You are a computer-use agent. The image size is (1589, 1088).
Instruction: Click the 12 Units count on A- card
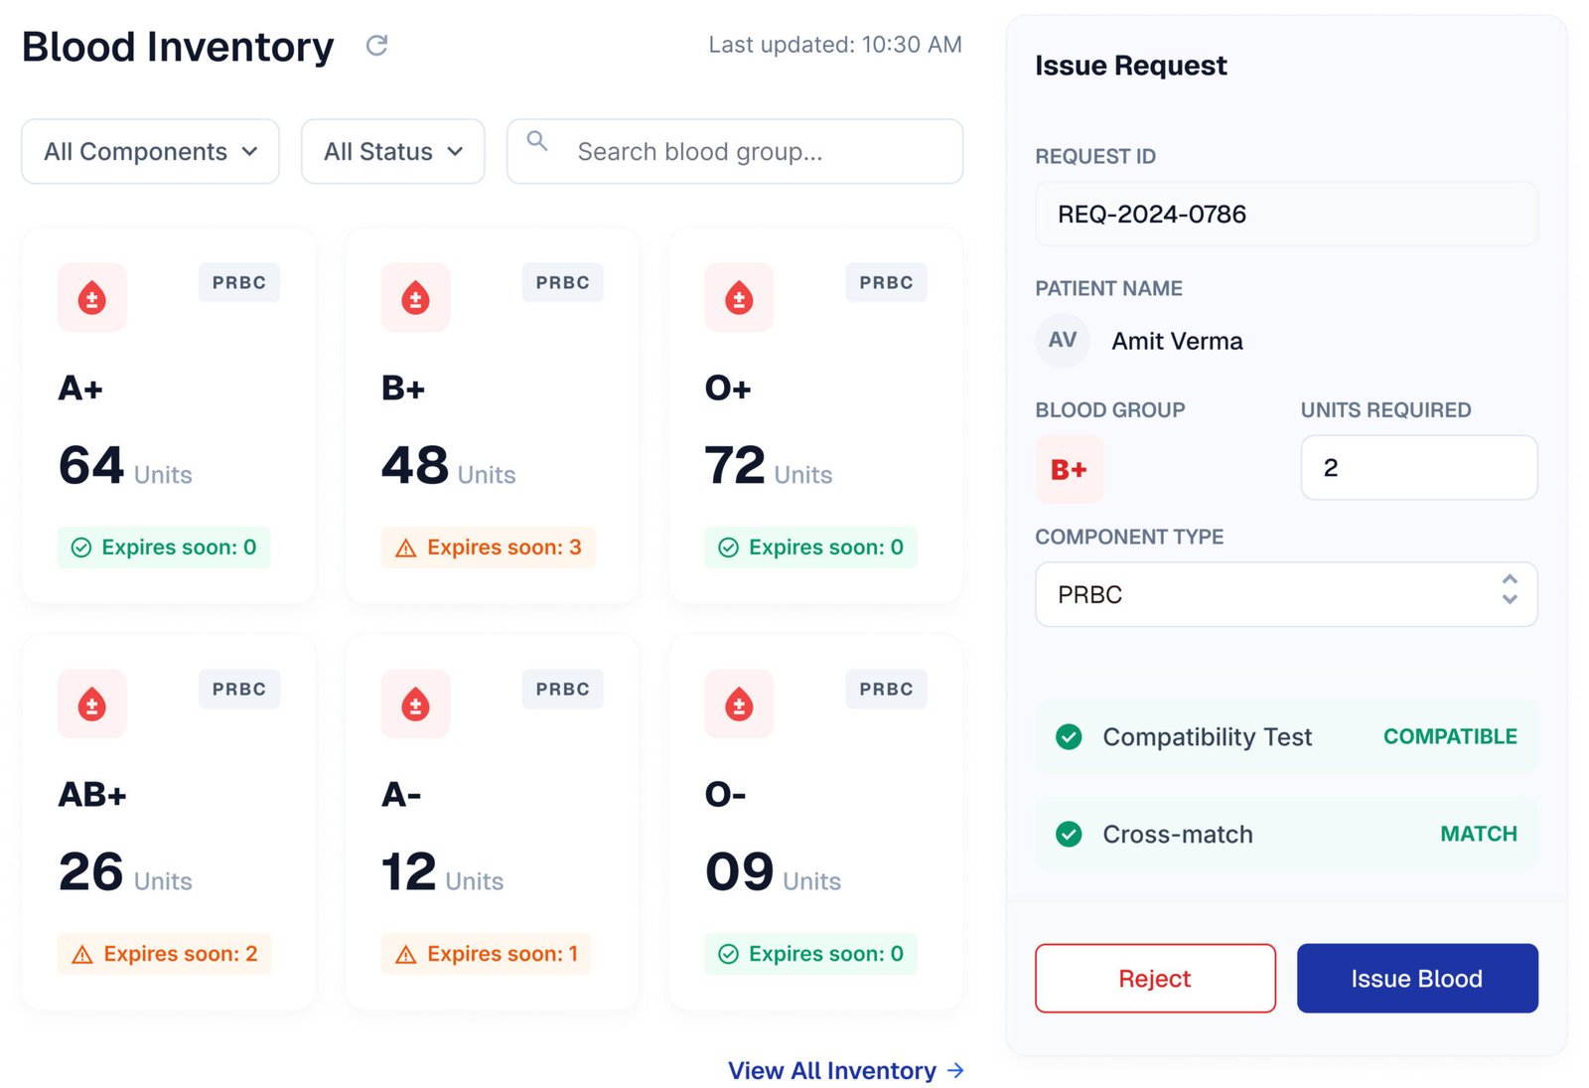(443, 872)
